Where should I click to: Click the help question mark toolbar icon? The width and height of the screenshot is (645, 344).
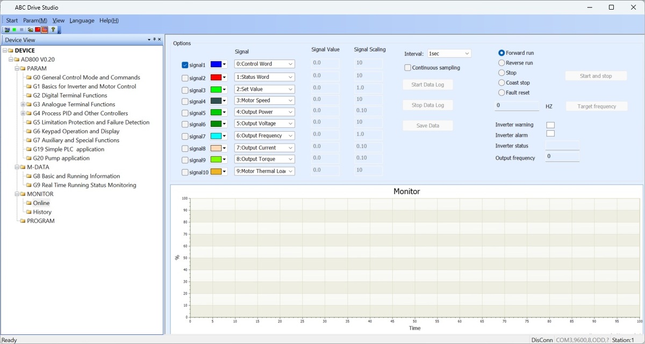point(53,30)
